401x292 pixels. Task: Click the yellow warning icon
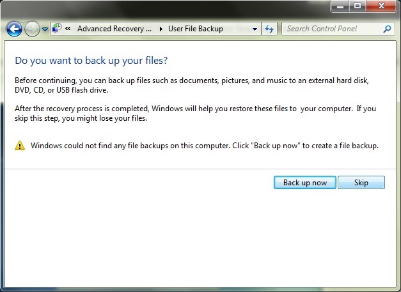(x=20, y=146)
